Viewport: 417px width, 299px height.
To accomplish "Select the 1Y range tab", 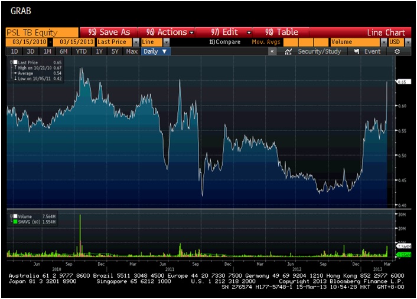I will 99,51.
